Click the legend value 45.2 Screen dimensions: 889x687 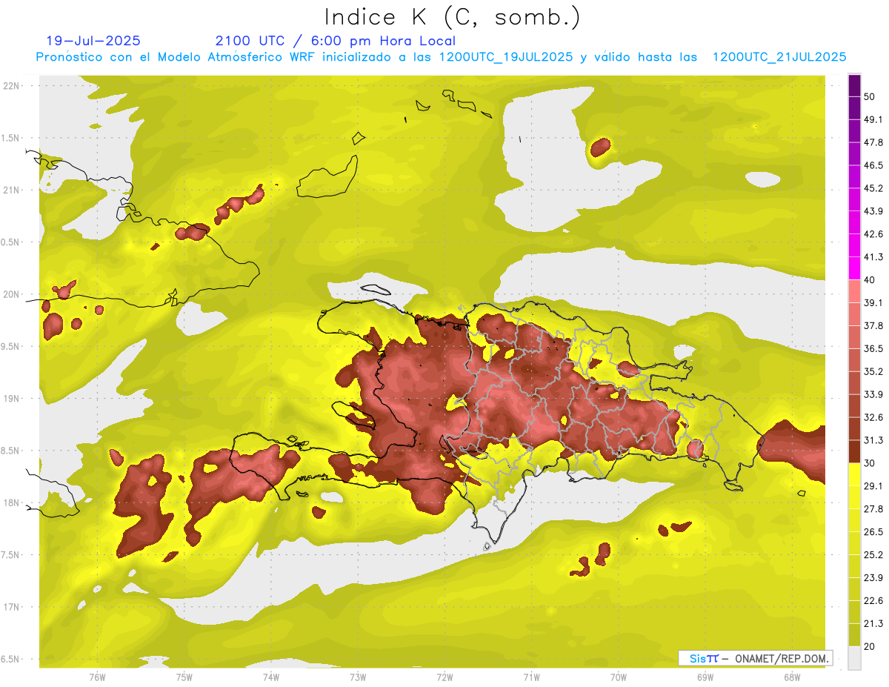[873, 188]
